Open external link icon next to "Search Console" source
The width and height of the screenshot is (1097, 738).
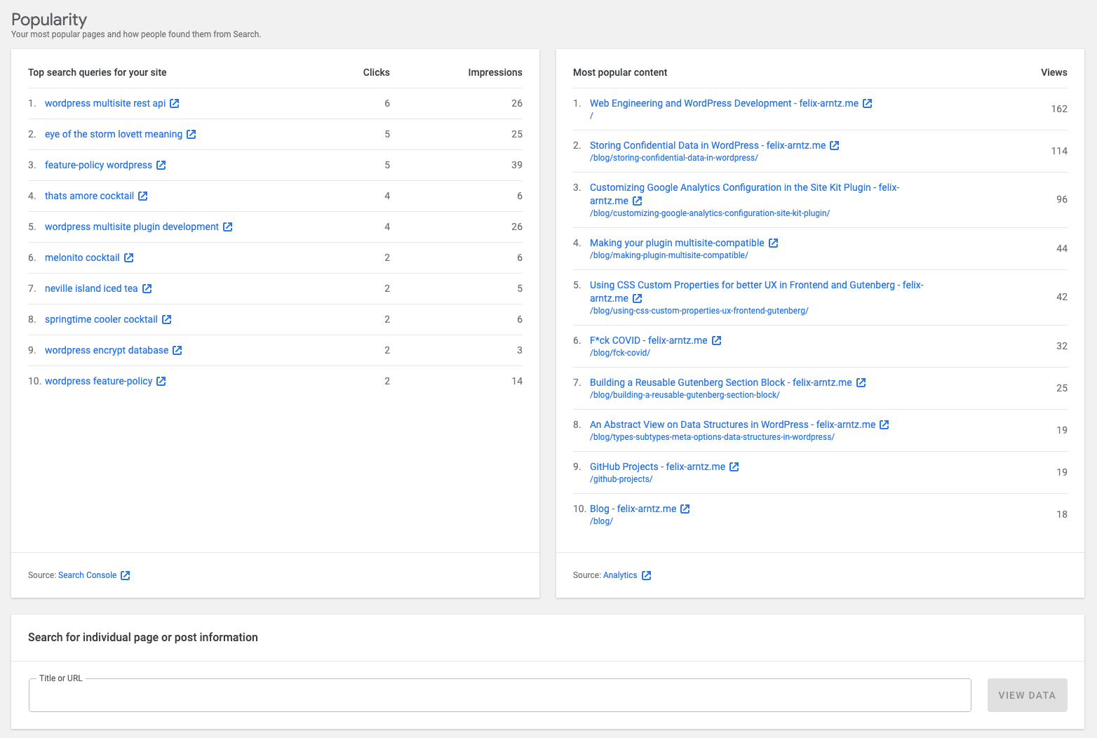[126, 575]
